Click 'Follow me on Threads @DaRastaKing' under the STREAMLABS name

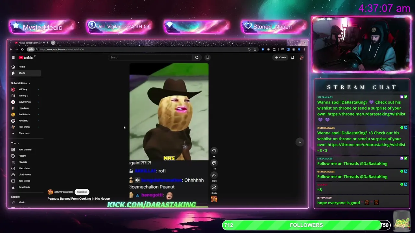click(352, 164)
